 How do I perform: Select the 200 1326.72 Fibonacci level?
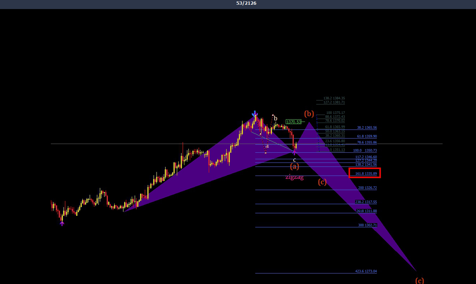point(367,188)
